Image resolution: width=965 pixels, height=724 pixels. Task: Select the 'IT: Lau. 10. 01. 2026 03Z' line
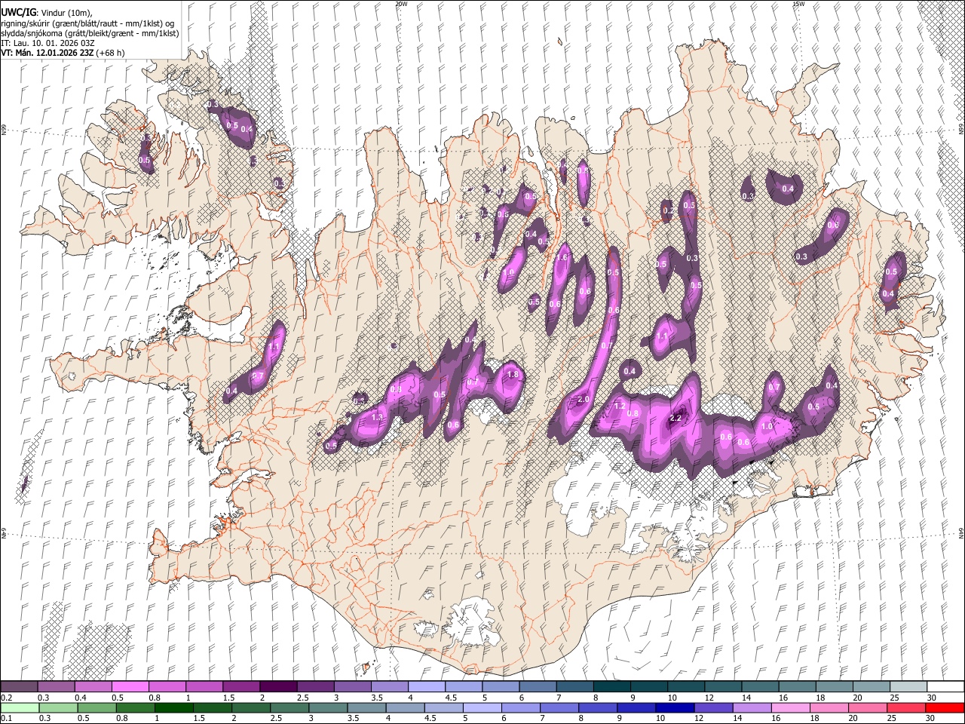click(x=47, y=43)
